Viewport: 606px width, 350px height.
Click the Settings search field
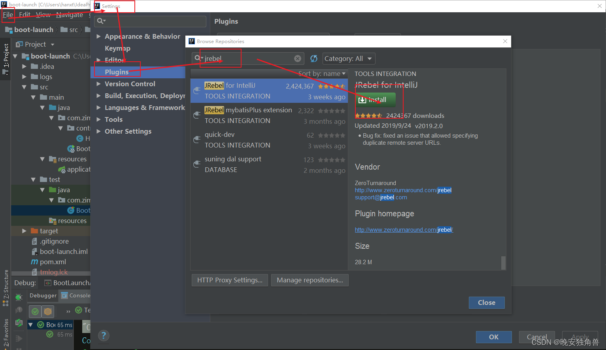coord(150,21)
